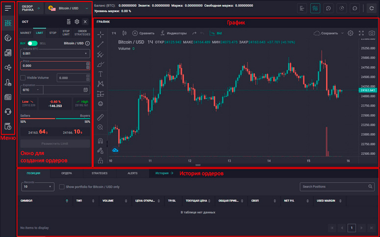Screen dimensions: 380x237
Task: Open the support headset sidebar icon
Action: pos(8,112)
